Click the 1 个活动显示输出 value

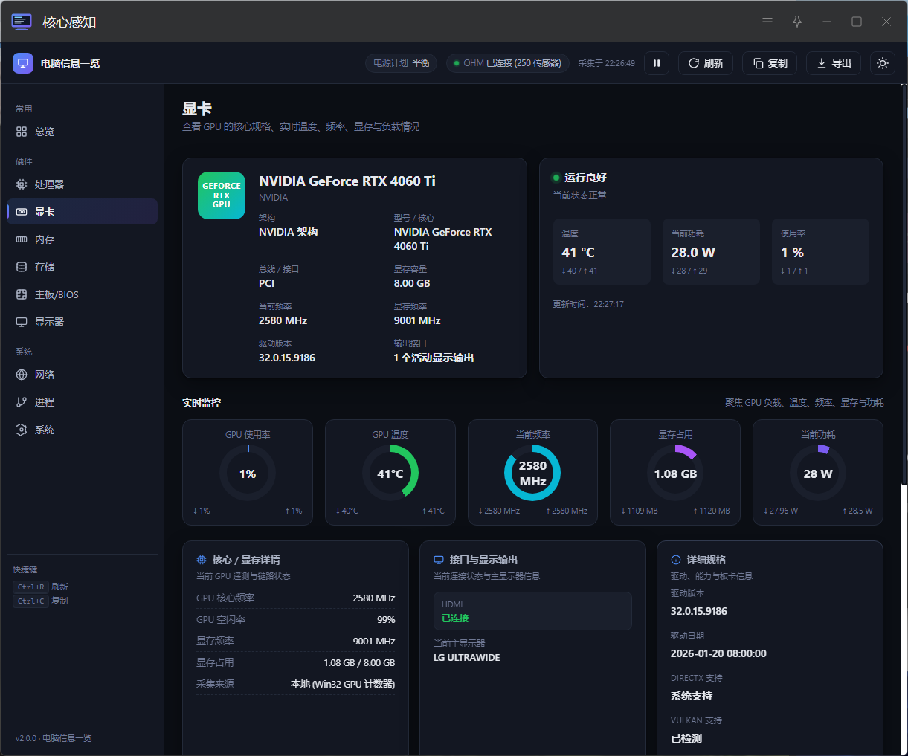[434, 358]
